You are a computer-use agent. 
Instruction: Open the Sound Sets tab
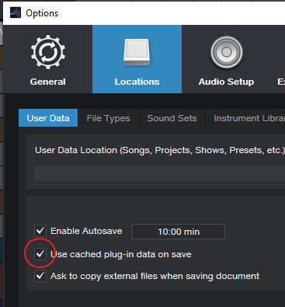pos(172,118)
